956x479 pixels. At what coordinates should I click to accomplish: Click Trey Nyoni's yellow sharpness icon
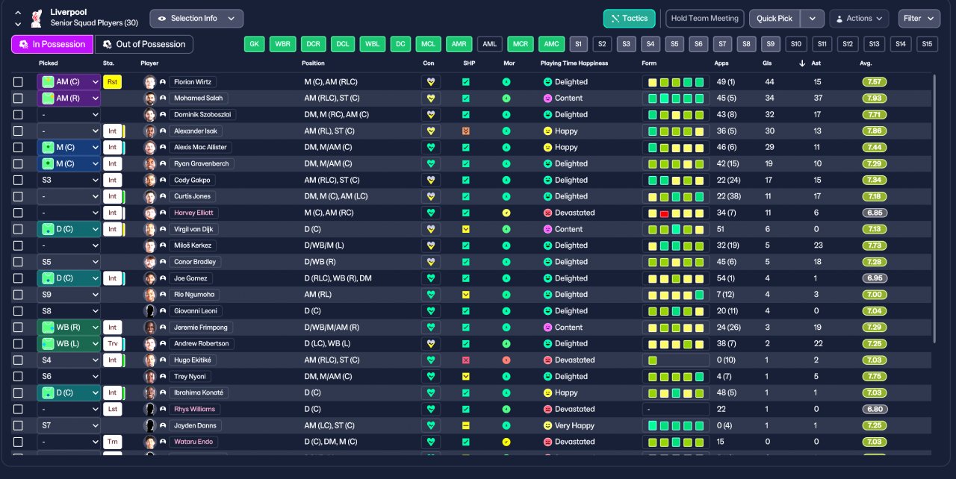[466, 377]
